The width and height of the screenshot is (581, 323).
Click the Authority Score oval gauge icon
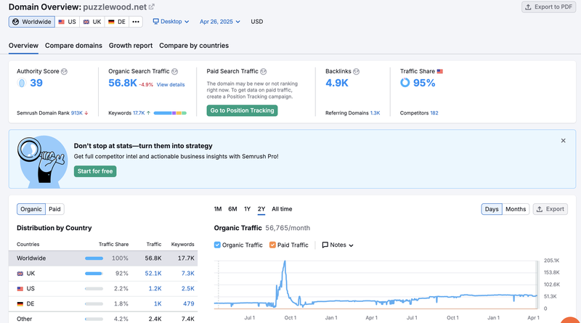pos(22,83)
